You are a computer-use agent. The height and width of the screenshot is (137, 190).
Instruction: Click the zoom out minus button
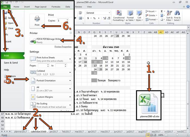tap(166, 135)
